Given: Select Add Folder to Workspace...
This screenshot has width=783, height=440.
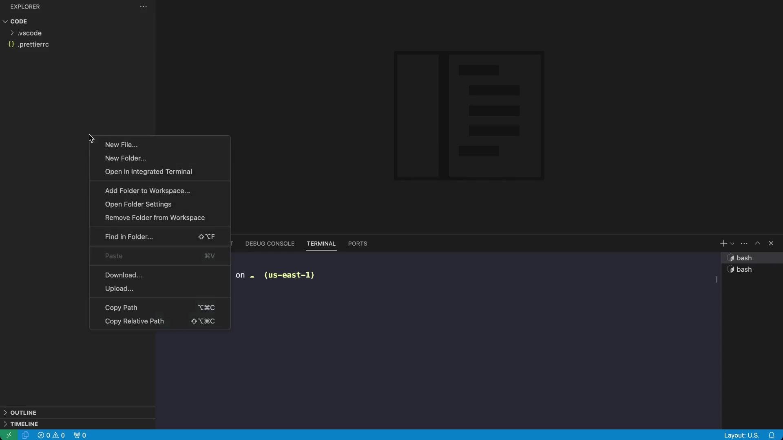Looking at the screenshot, I should (160, 191).
